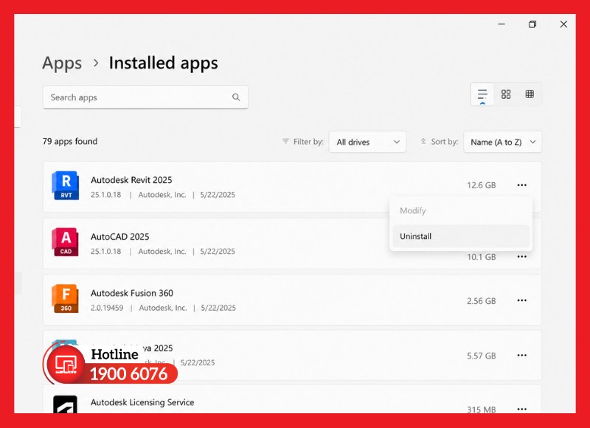
Task: Open the All drives filter dropdown
Action: 367,142
